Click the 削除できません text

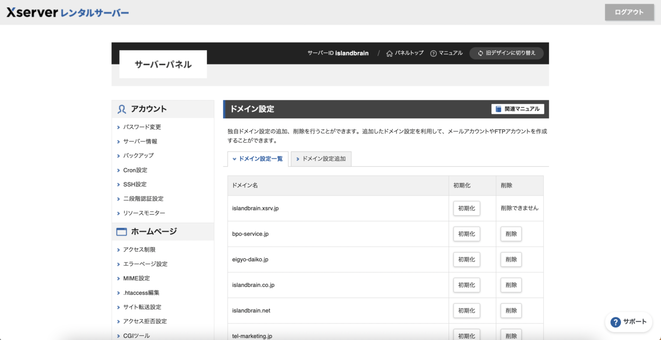pos(519,208)
